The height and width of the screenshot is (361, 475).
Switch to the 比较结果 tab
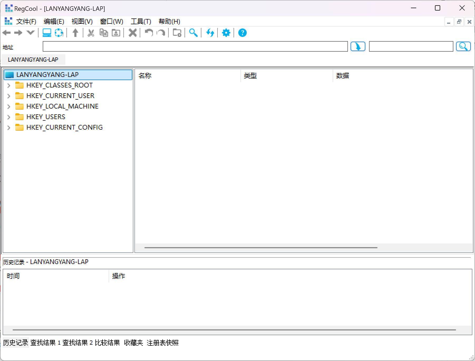click(x=107, y=343)
